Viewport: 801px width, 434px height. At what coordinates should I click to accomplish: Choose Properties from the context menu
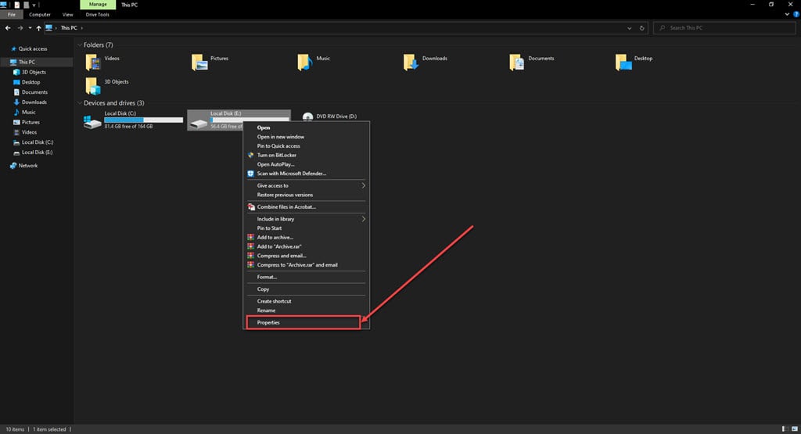304,323
